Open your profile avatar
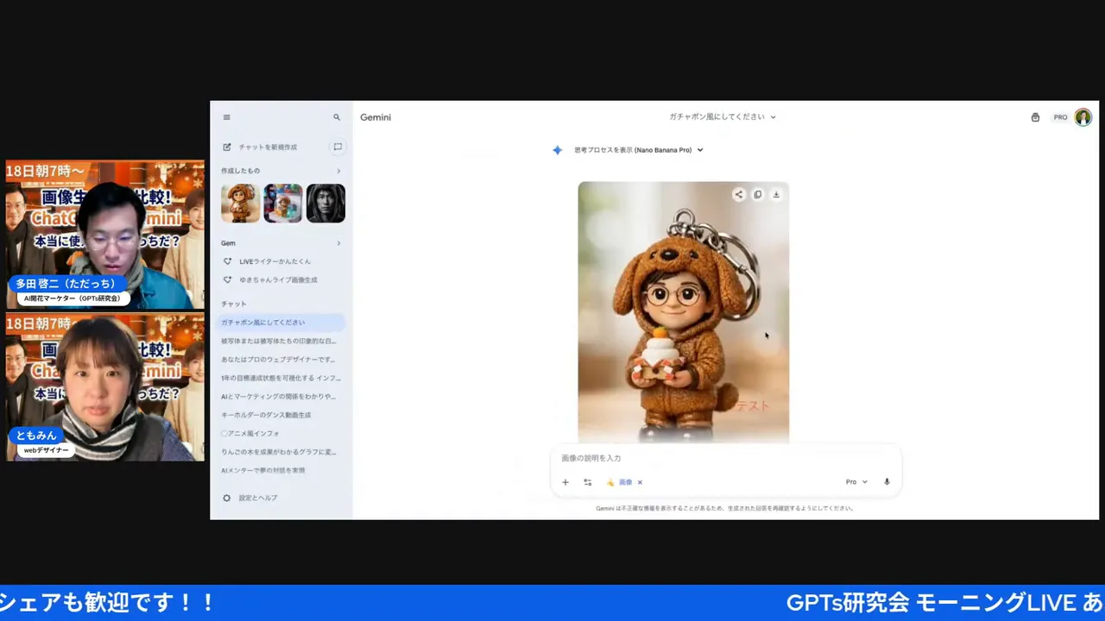Screen dimensions: 1105x621 (1083, 117)
